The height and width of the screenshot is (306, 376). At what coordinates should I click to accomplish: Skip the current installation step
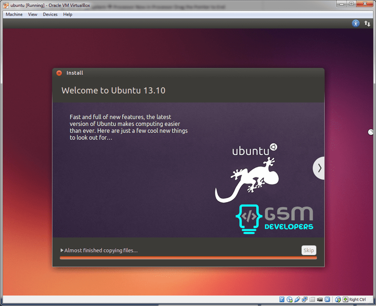click(309, 250)
